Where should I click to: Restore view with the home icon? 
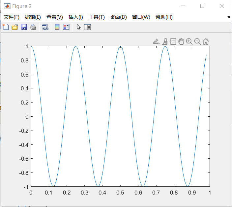point(206,41)
